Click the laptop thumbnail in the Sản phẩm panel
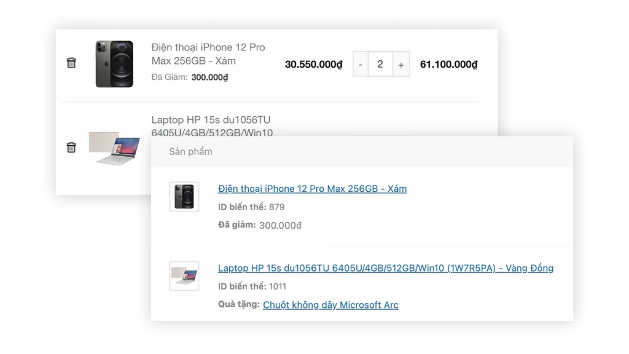The image size is (629, 354). [x=184, y=276]
